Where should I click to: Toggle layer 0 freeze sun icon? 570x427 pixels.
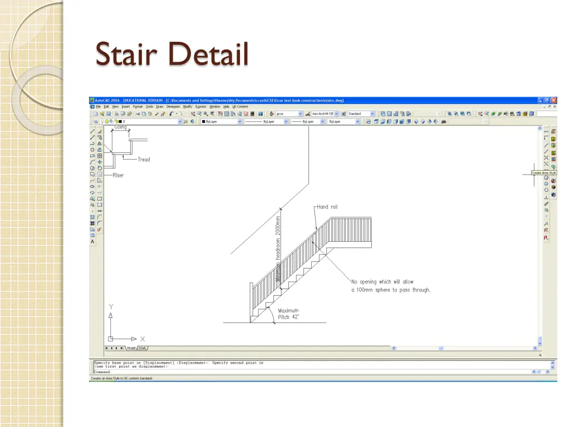pos(107,122)
